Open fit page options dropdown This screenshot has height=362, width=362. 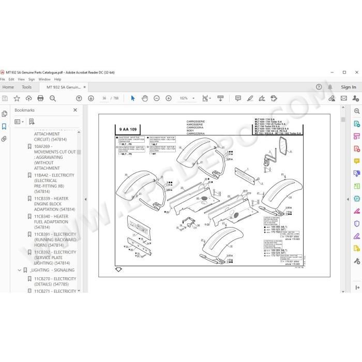click(206, 98)
